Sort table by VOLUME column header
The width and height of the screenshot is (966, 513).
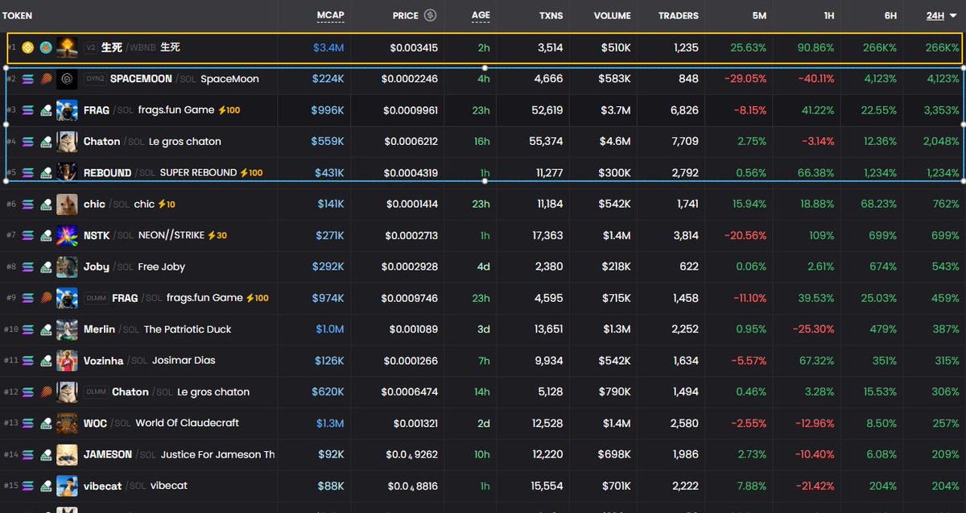613,15
